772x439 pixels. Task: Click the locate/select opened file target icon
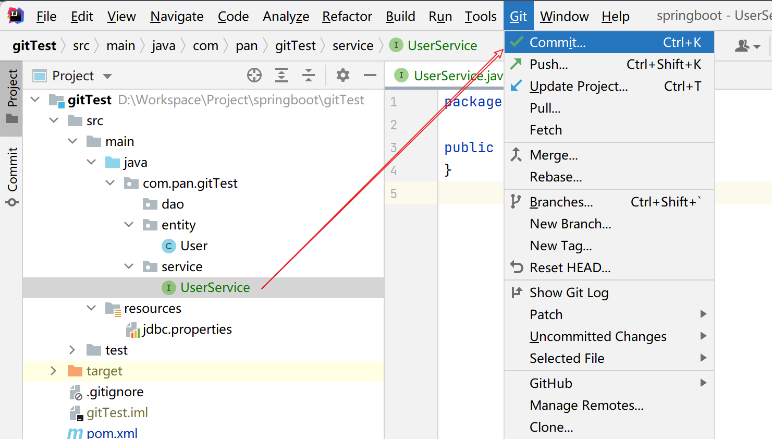tap(254, 76)
